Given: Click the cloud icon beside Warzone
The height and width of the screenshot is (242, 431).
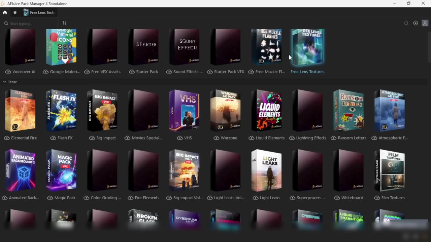Looking at the screenshot, I should 217,138.
